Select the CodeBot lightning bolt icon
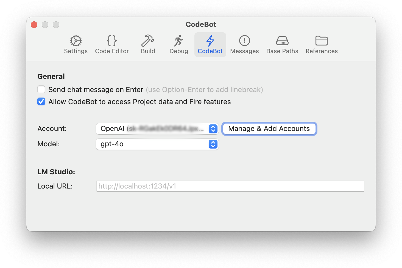This screenshot has width=402, height=268. pos(210,41)
